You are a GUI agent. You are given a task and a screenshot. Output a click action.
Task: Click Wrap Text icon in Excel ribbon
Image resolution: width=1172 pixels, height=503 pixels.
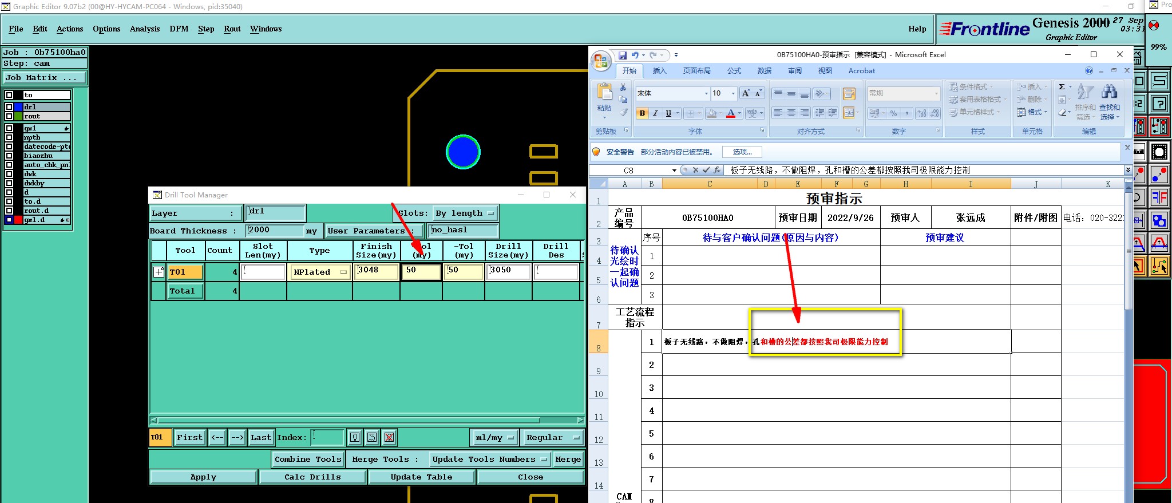click(849, 93)
